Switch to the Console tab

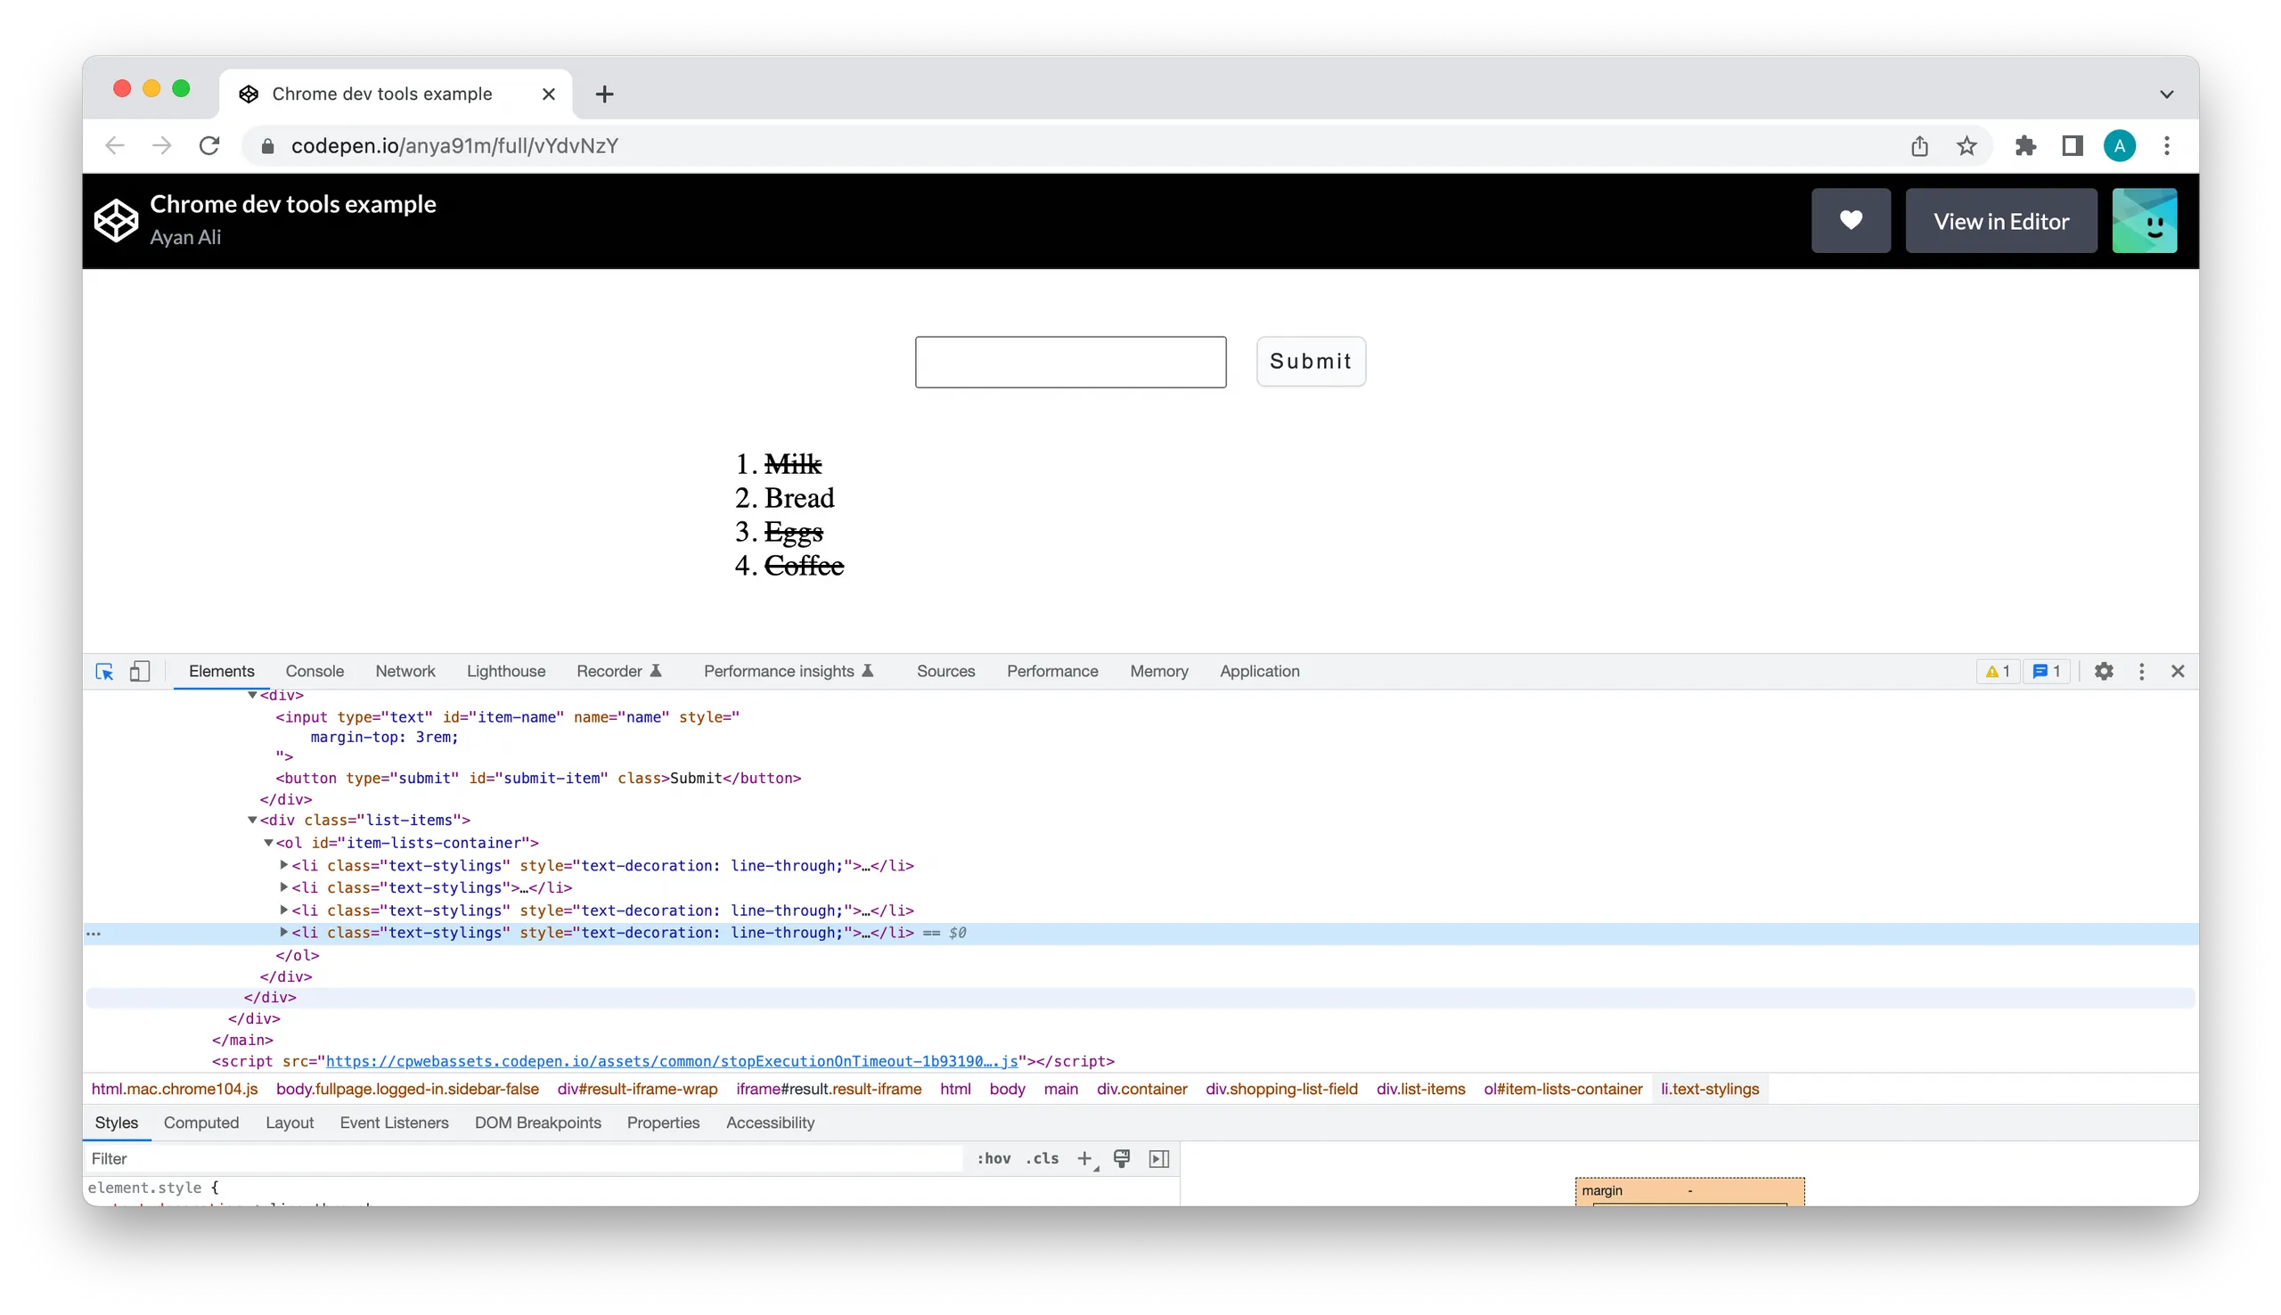[x=315, y=671]
